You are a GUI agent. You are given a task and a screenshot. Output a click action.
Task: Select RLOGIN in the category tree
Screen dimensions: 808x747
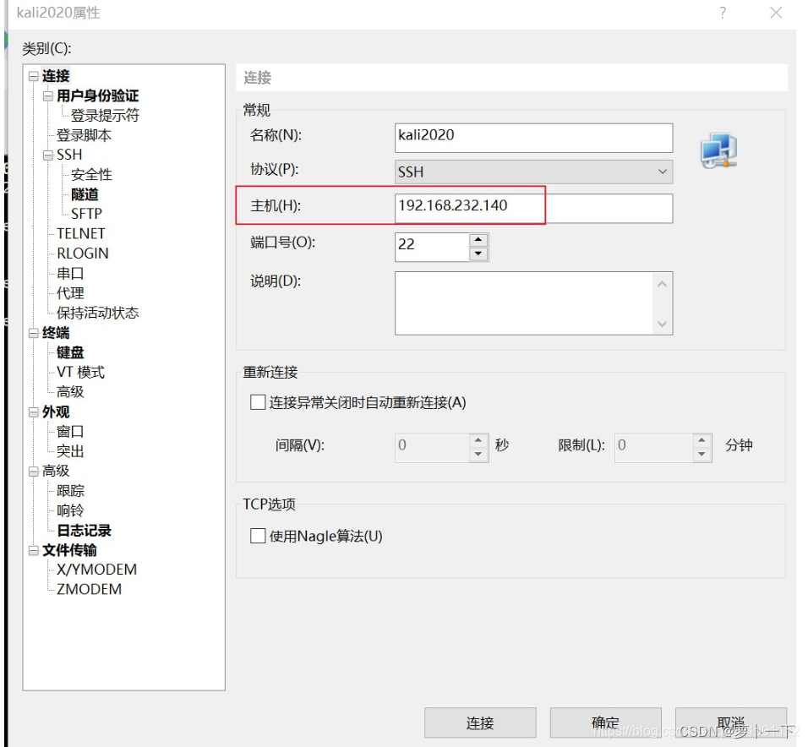coord(83,254)
